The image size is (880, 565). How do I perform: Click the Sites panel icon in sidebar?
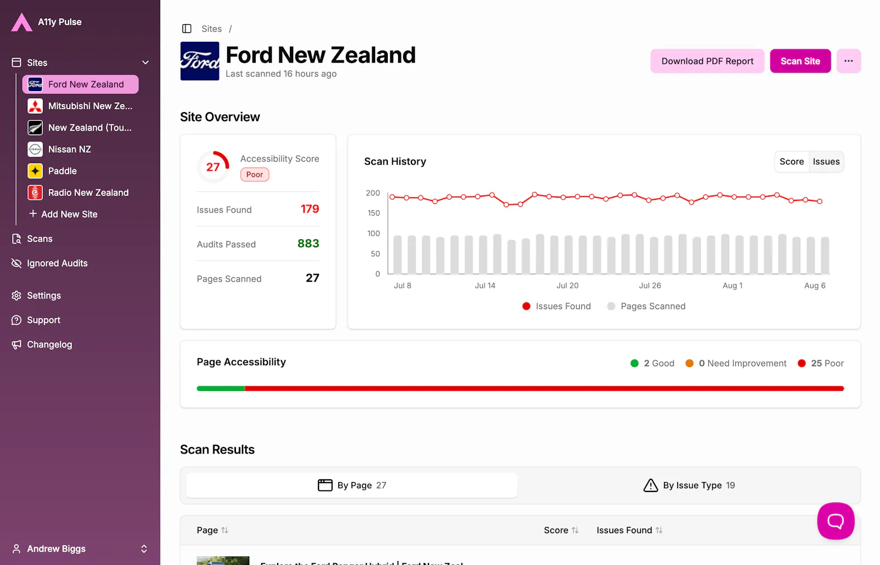[16, 63]
